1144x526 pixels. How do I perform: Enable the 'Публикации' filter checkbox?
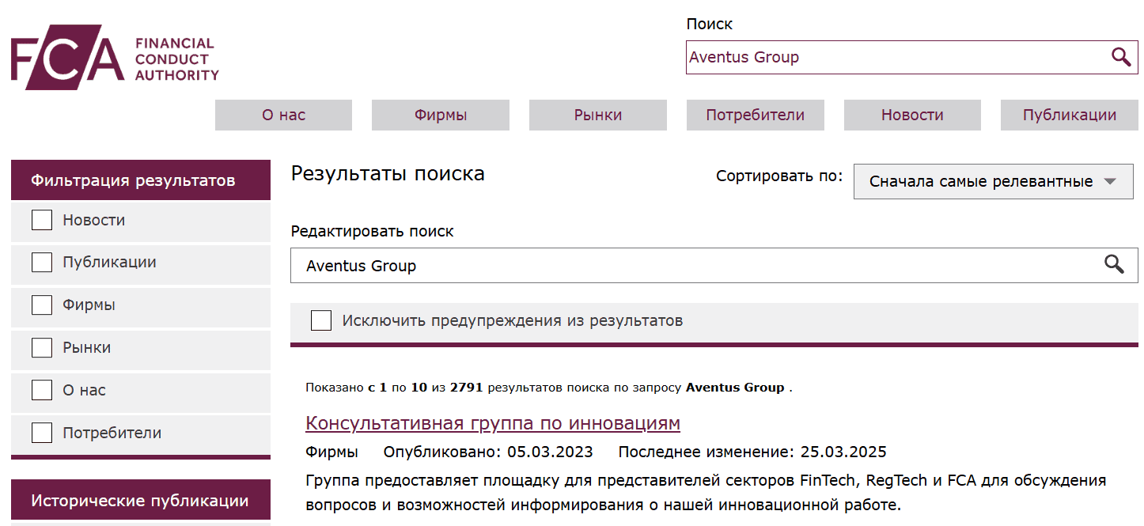coord(41,262)
